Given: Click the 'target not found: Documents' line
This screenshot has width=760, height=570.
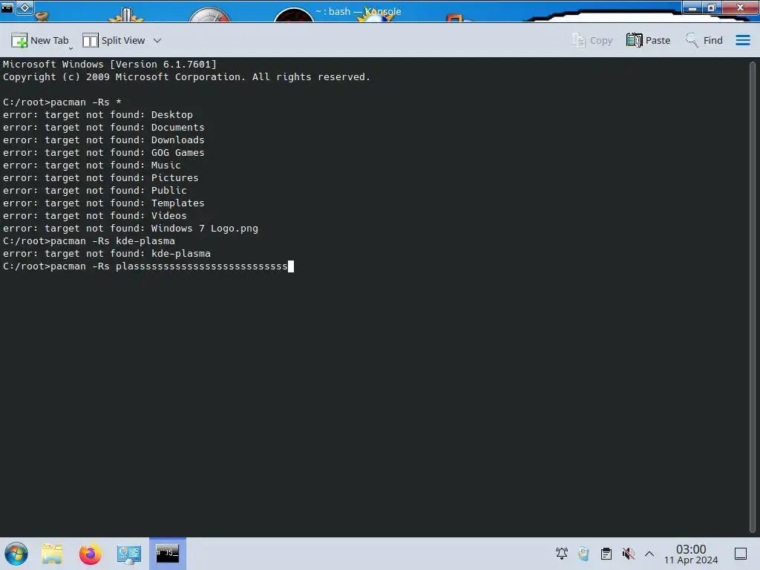Looking at the screenshot, I should [103, 128].
